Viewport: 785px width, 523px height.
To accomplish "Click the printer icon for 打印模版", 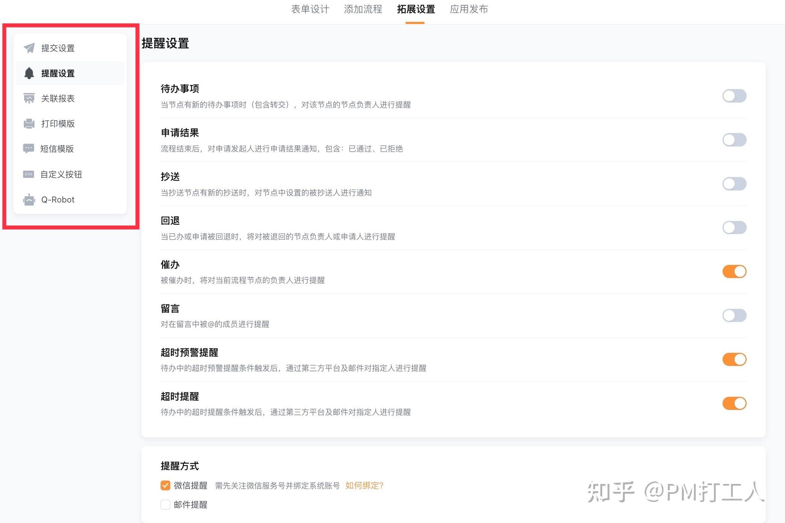I will 29,124.
